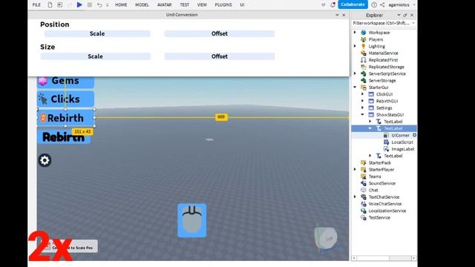Click the heart icon left of notifications
The height and width of the screenshot is (267, 475).
point(324,5)
